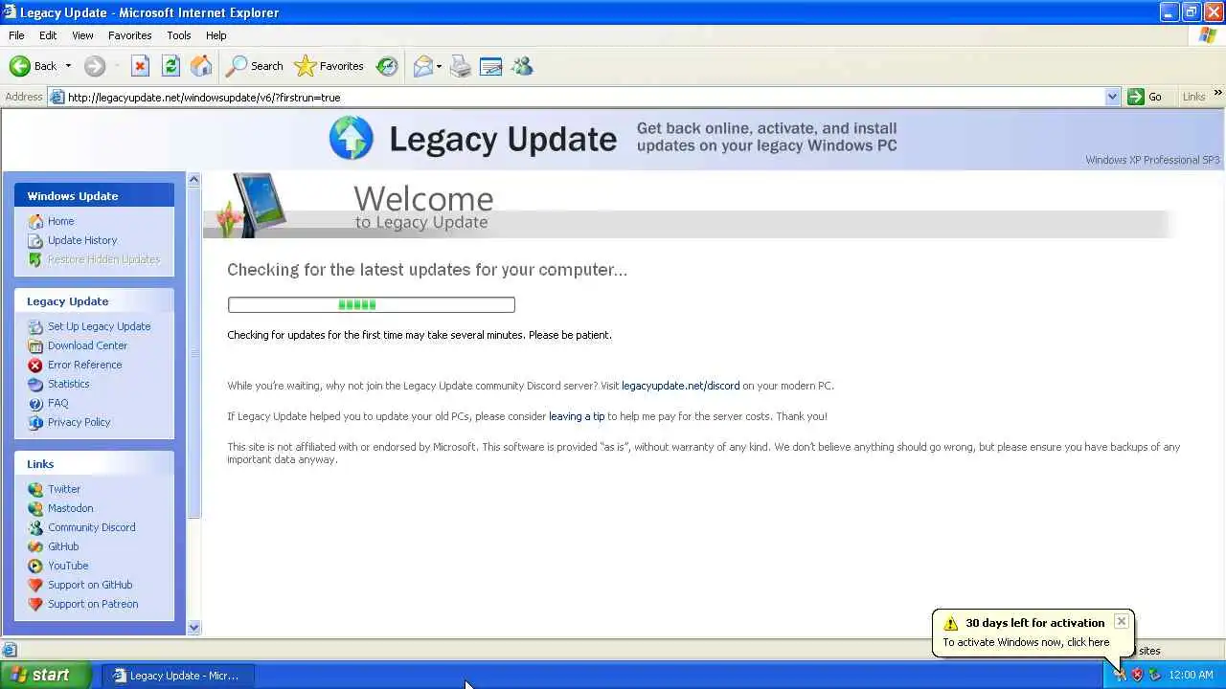Viewport: 1226px width, 689px height.
Task: Click the red shield security tray icon
Action: [1137, 675]
